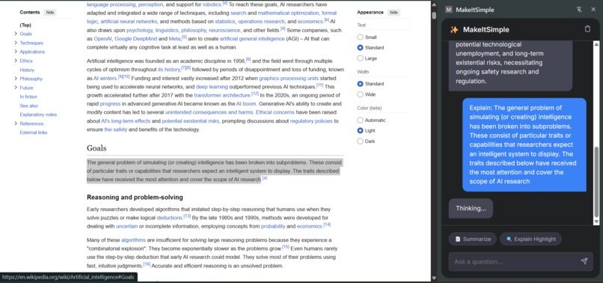
Task: Click the Explain Highlight button
Action: (530, 239)
